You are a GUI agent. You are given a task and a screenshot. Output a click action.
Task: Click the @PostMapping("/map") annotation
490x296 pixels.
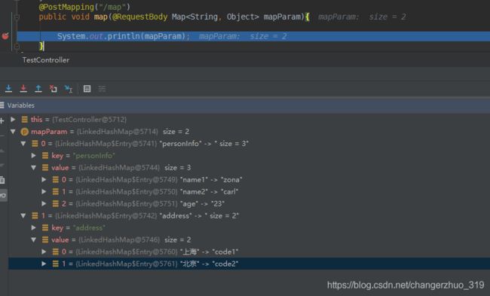coord(84,7)
